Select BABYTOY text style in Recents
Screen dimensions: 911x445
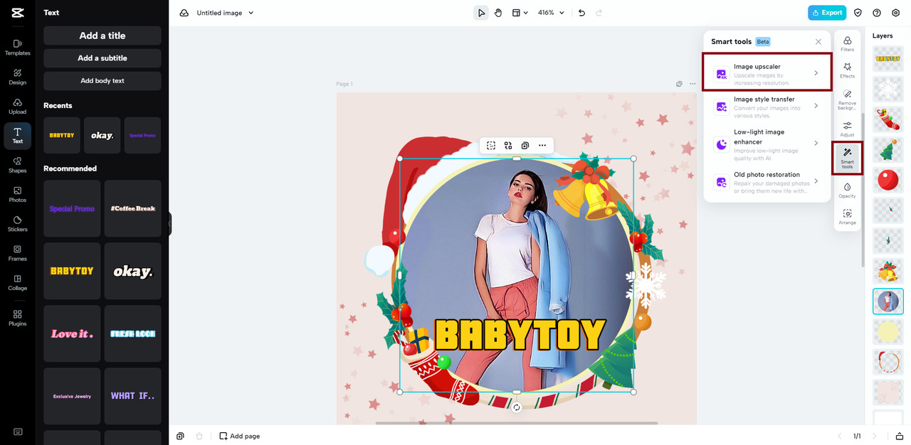(x=62, y=135)
